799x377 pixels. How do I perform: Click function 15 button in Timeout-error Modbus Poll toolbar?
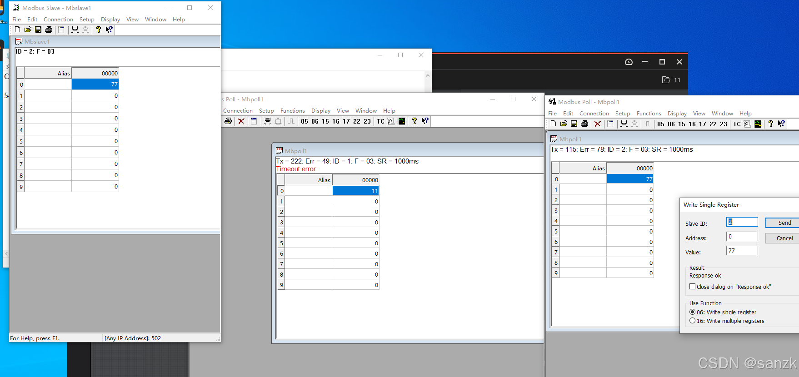[325, 121]
